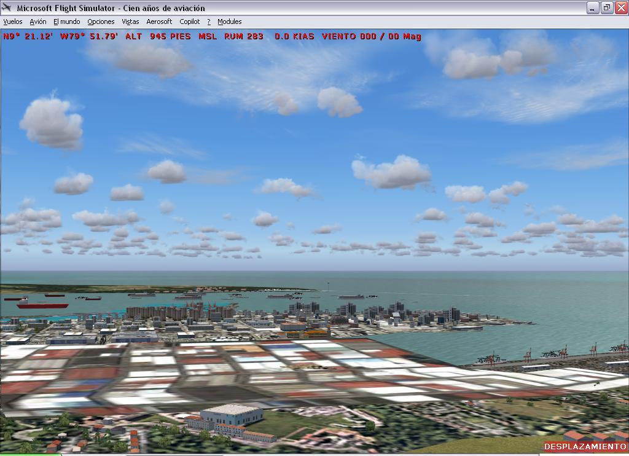Click the airplane icon in the title bar
629x456 pixels.
coord(6,7)
